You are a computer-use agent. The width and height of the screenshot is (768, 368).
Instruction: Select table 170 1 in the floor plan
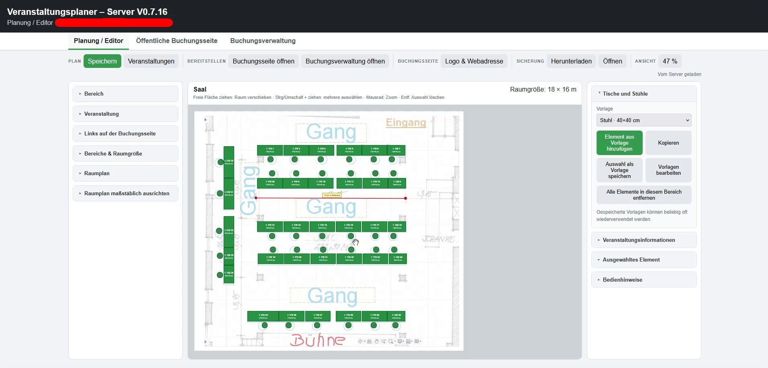click(x=270, y=150)
